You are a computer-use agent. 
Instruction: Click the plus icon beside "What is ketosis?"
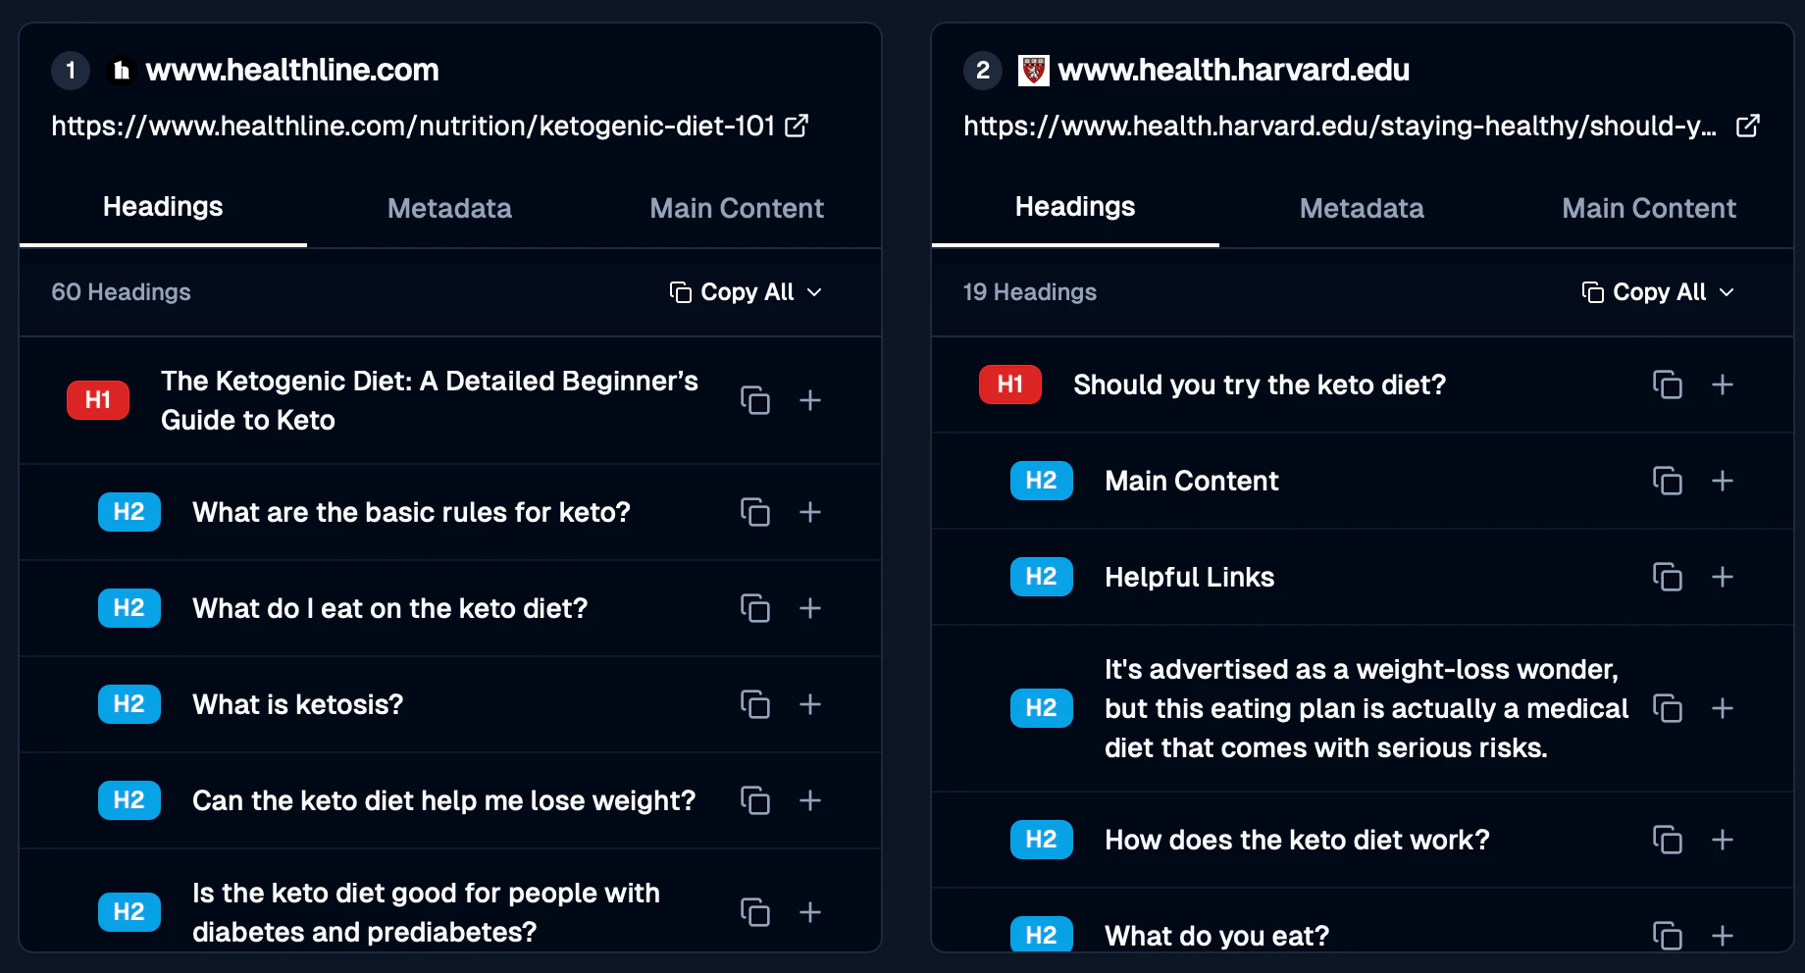pos(810,704)
